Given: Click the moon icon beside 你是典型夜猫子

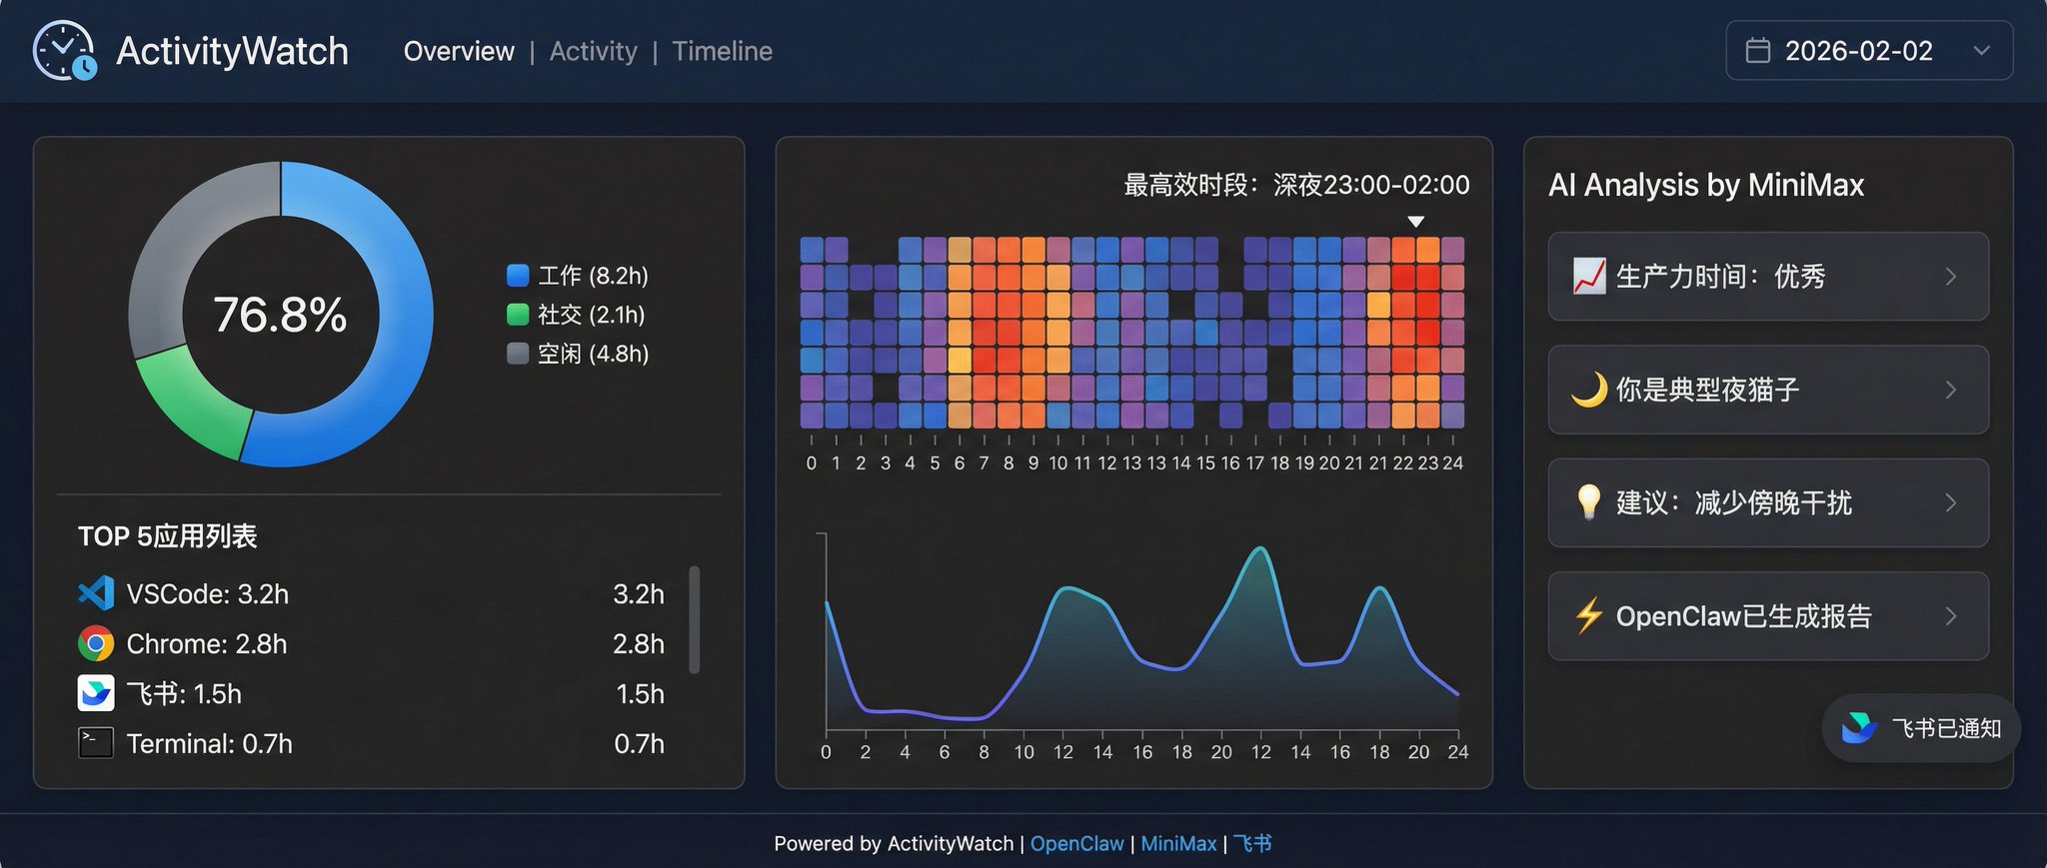Looking at the screenshot, I should [x=1589, y=390].
